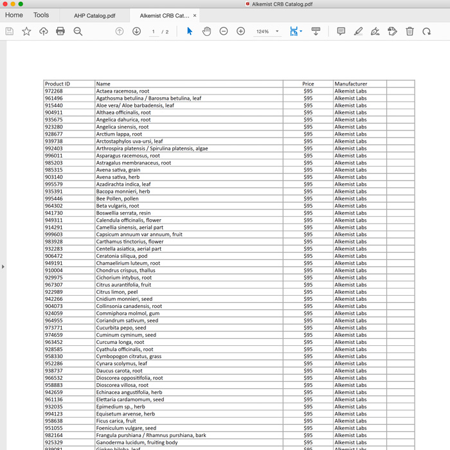Click product ID 985203
450x450 pixels.
53,163
